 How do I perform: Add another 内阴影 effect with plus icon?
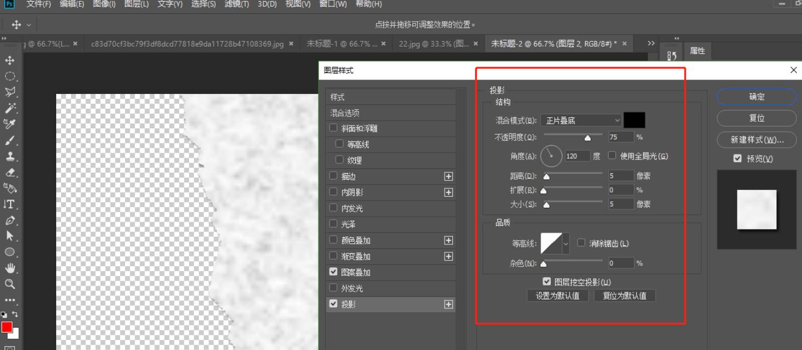click(x=449, y=193)
